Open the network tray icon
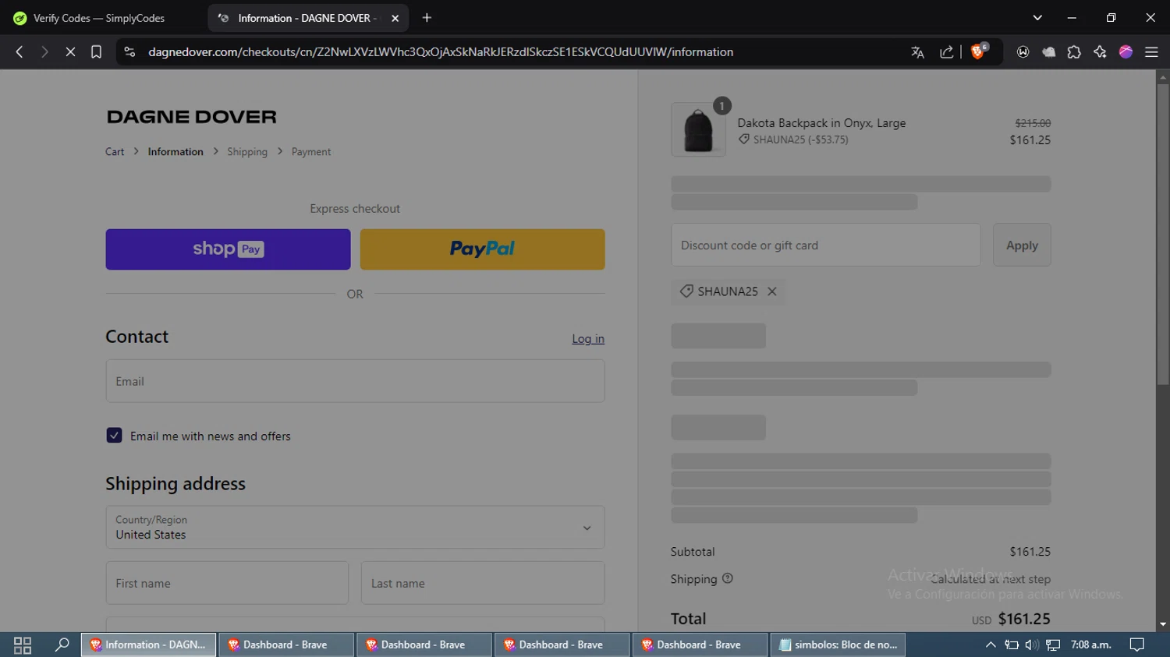Viewport: 1170px width, 657px height. coord(1053,645)
